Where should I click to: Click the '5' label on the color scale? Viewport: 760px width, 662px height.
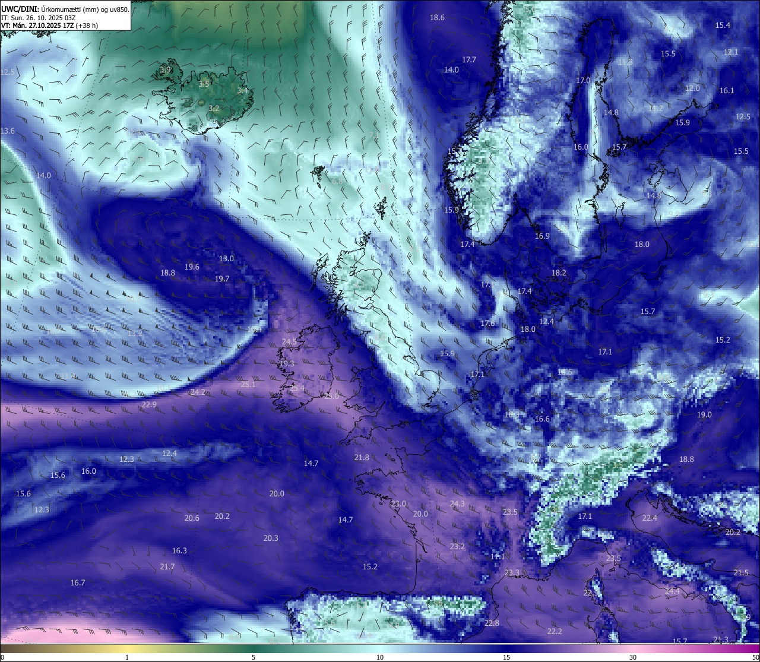pyautogui.click(x=254, y=657)
